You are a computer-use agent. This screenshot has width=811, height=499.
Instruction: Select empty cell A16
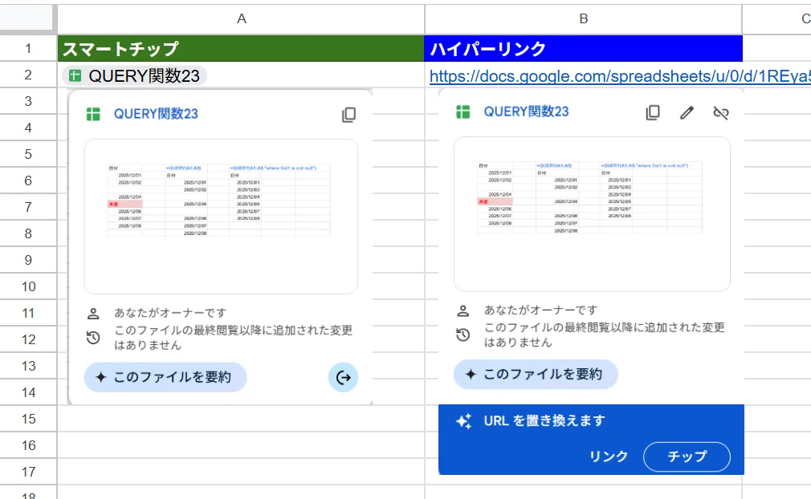[x=241, y=445]
